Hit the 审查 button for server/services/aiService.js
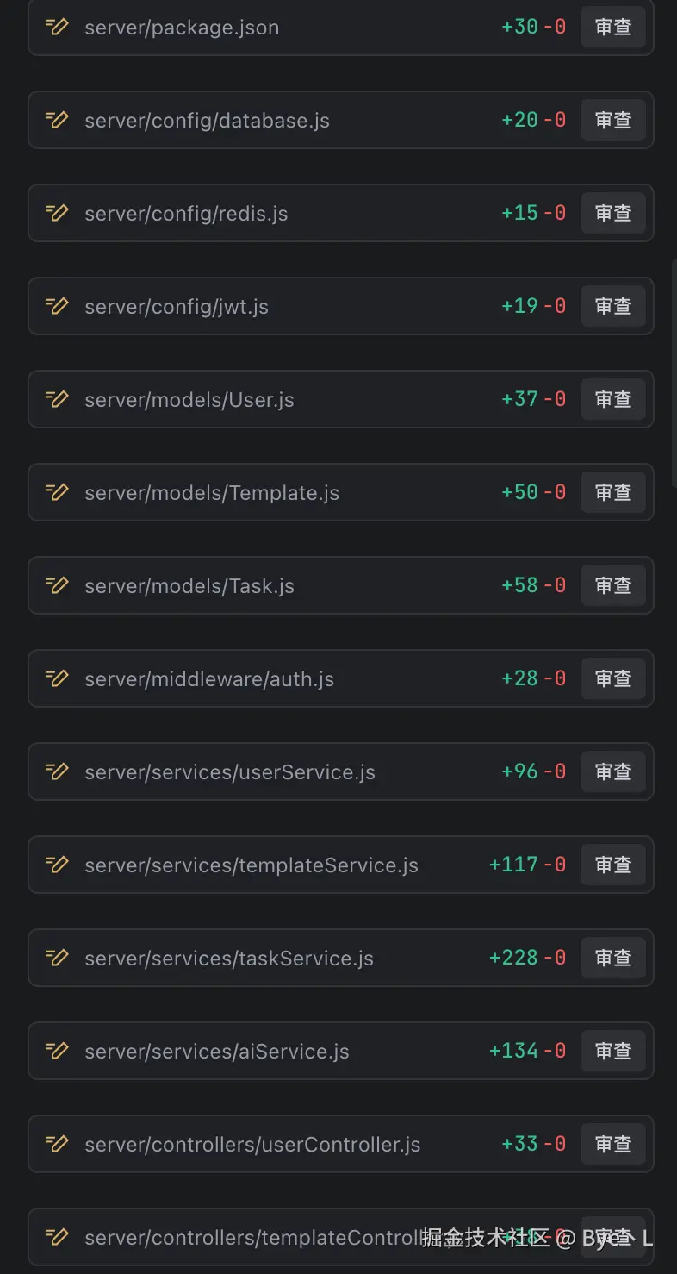The height and width of the screenshot is (1274, 677). 612,1051
